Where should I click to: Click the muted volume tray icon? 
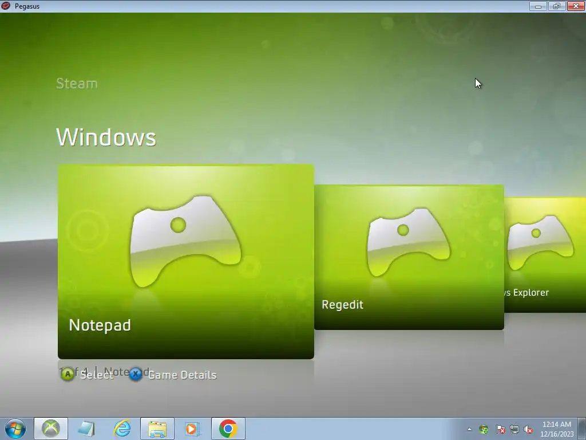(528, 429)
